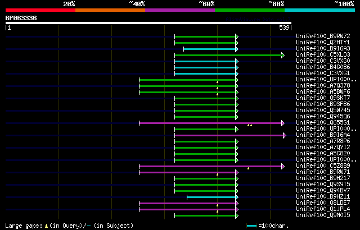Select the white BP063336 query sequence bar

148,23
